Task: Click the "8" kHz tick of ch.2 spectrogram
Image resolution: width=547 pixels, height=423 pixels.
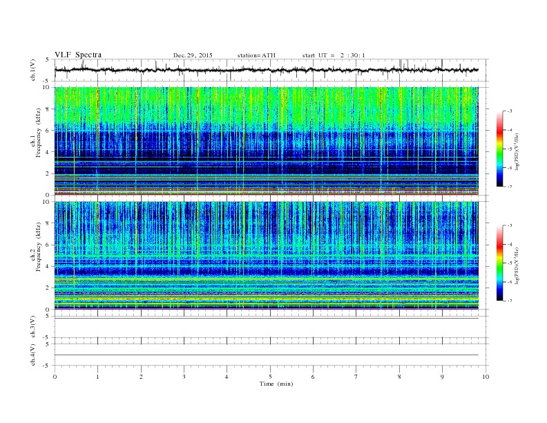Action: (x=48, y=223)
